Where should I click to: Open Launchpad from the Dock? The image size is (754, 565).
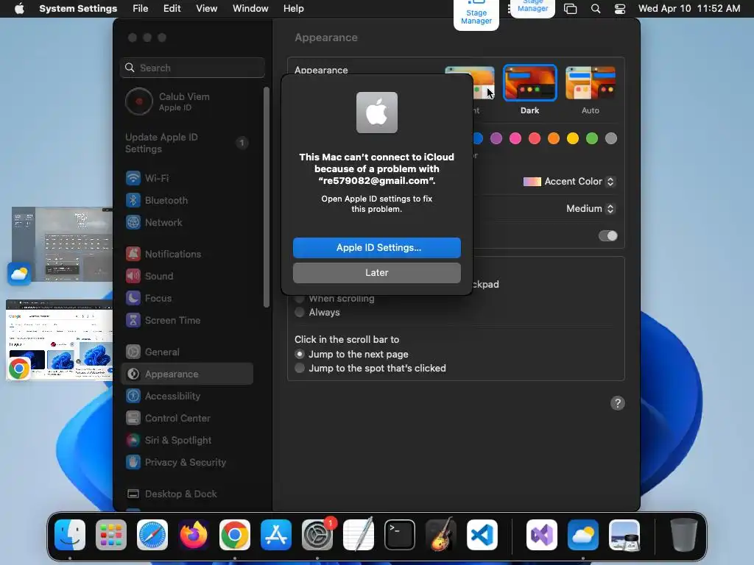[111, 535]
